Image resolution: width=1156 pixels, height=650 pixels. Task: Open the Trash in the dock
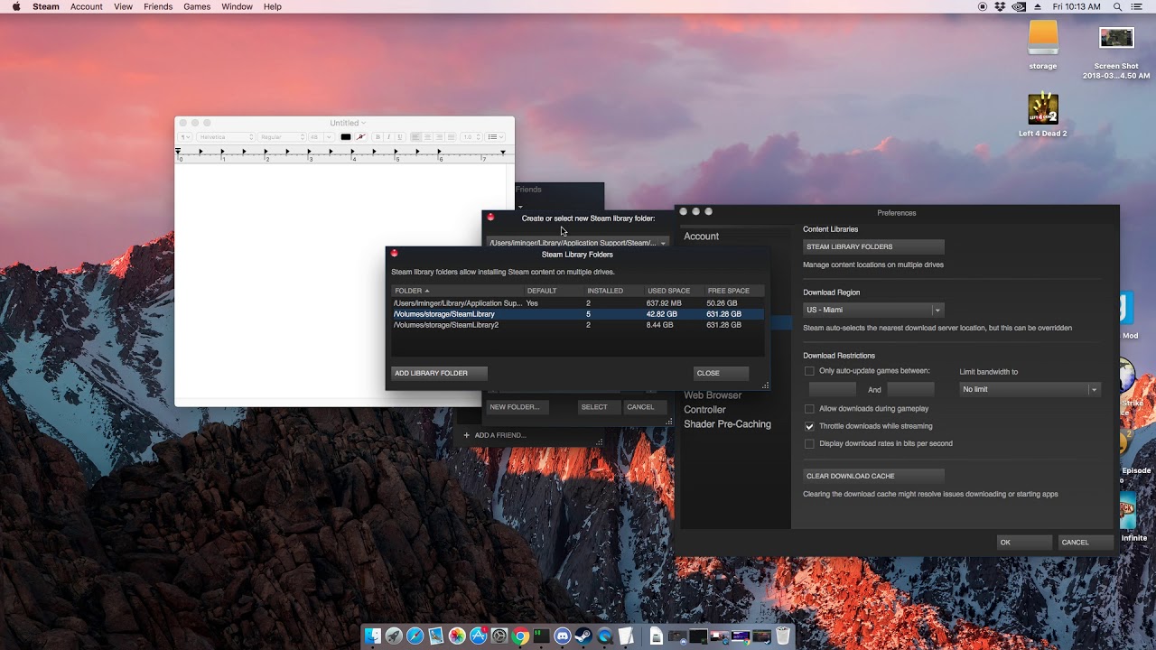(x=782, y=636)
